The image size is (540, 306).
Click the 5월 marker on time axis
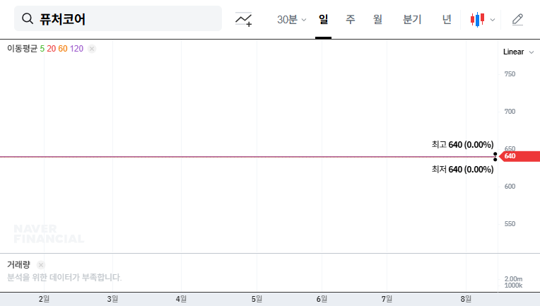coord(257,299)
